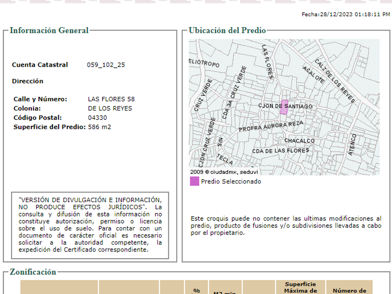This screenshot has width=392, height=294.
Task: Click the 'TECLA' street label on the map
Action: [x=225, y=159]
